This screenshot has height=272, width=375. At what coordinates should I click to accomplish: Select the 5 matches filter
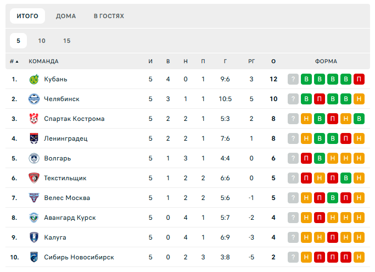(x=18, y=41)
